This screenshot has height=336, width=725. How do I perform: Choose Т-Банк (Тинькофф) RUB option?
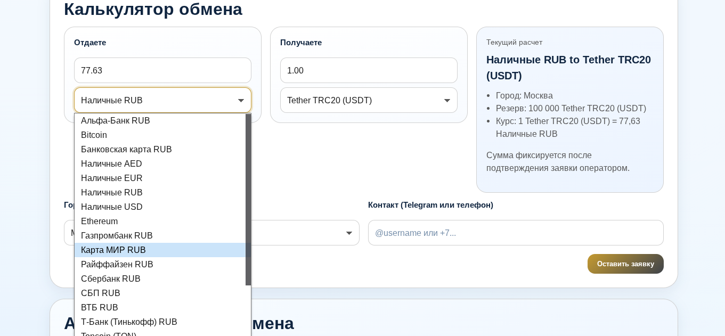point(129,322)
